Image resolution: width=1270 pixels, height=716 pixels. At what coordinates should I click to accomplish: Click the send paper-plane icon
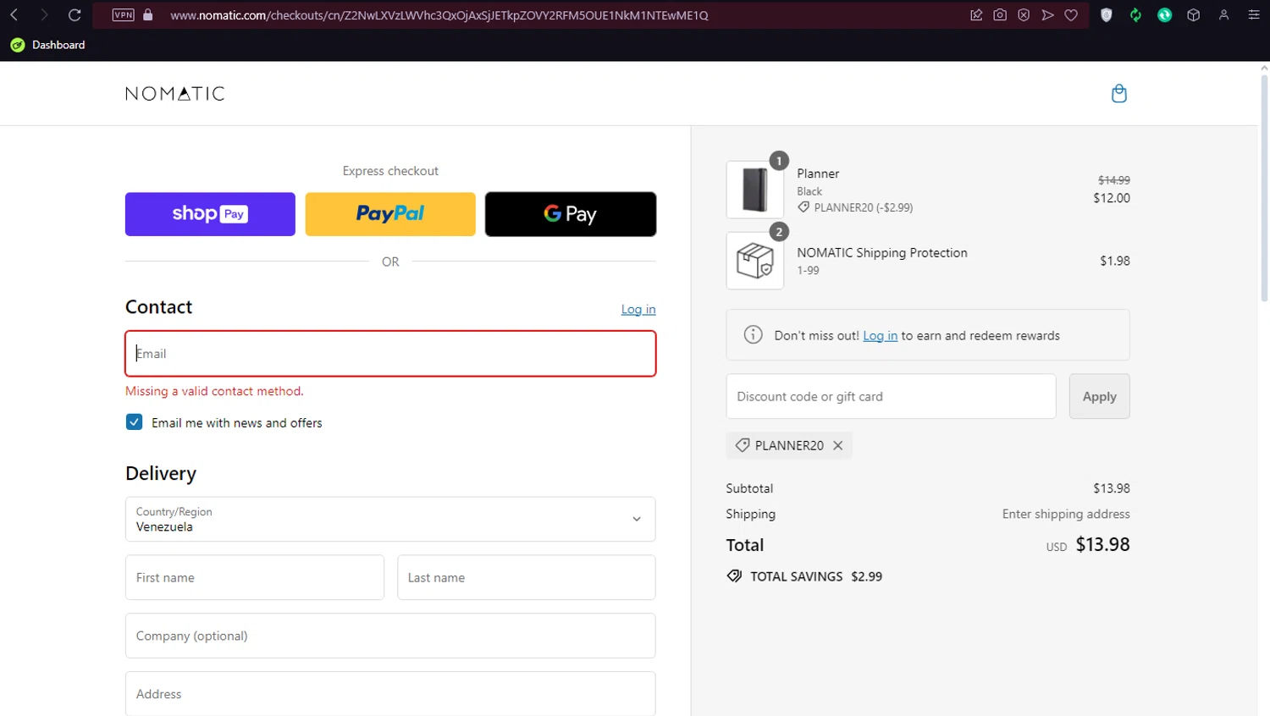(x=1047, y=15)
